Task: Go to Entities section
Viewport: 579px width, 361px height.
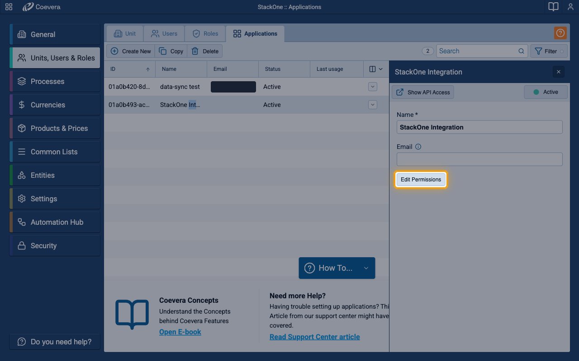Action: point(55,175)
